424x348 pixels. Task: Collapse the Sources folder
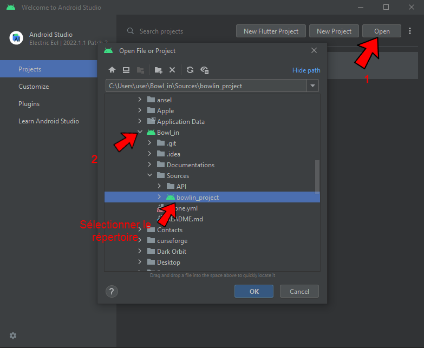[x=149, y=175]
